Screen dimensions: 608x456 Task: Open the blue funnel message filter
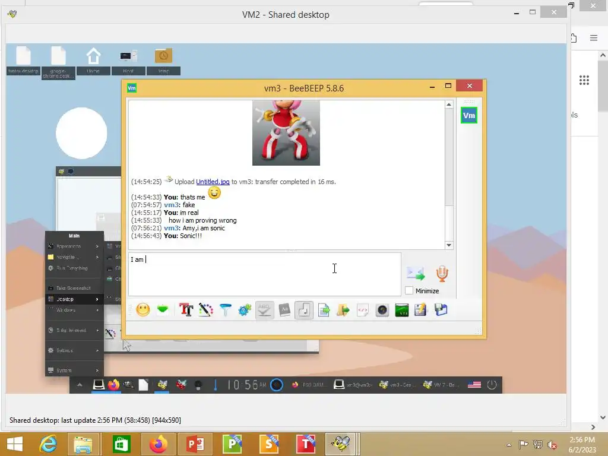(x=225, y=310)
